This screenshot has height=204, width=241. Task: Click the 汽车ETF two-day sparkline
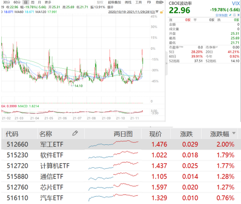pyautogui.click(x=113, y=197)
